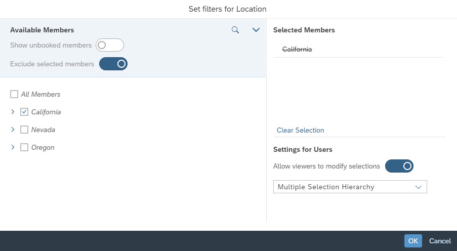Select the All Members label

[40, 94]
